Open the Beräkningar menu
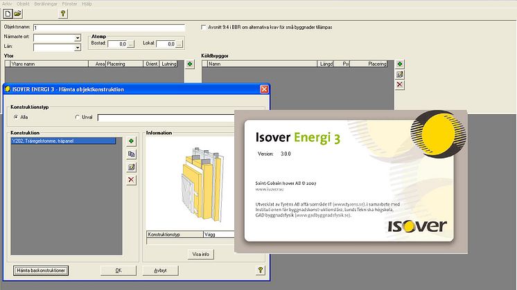Screen dimensions: 517x290 point(46,4)
